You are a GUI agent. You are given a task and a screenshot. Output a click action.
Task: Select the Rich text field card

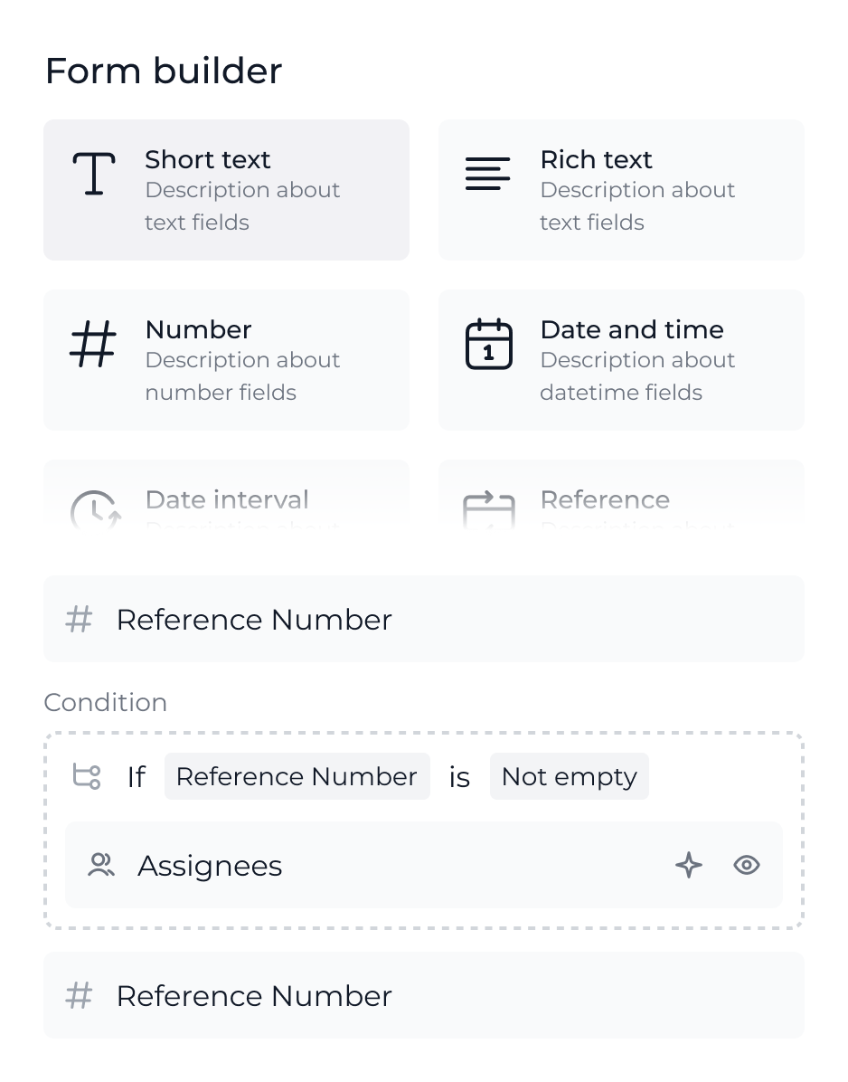pyautogui.click(x=621, y=189)
